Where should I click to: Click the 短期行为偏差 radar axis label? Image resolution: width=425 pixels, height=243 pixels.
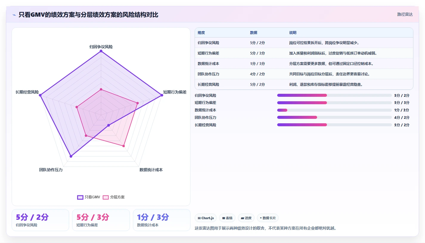click(175, 92)
